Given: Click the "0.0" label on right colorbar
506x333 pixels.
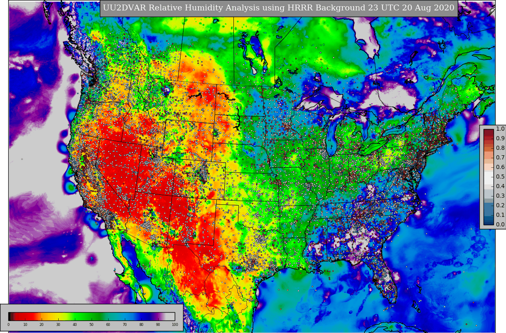Looking at the screenshot, I should coord(500,225).
